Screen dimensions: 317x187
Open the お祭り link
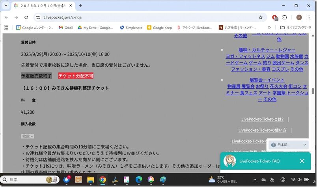click(262, 86)
